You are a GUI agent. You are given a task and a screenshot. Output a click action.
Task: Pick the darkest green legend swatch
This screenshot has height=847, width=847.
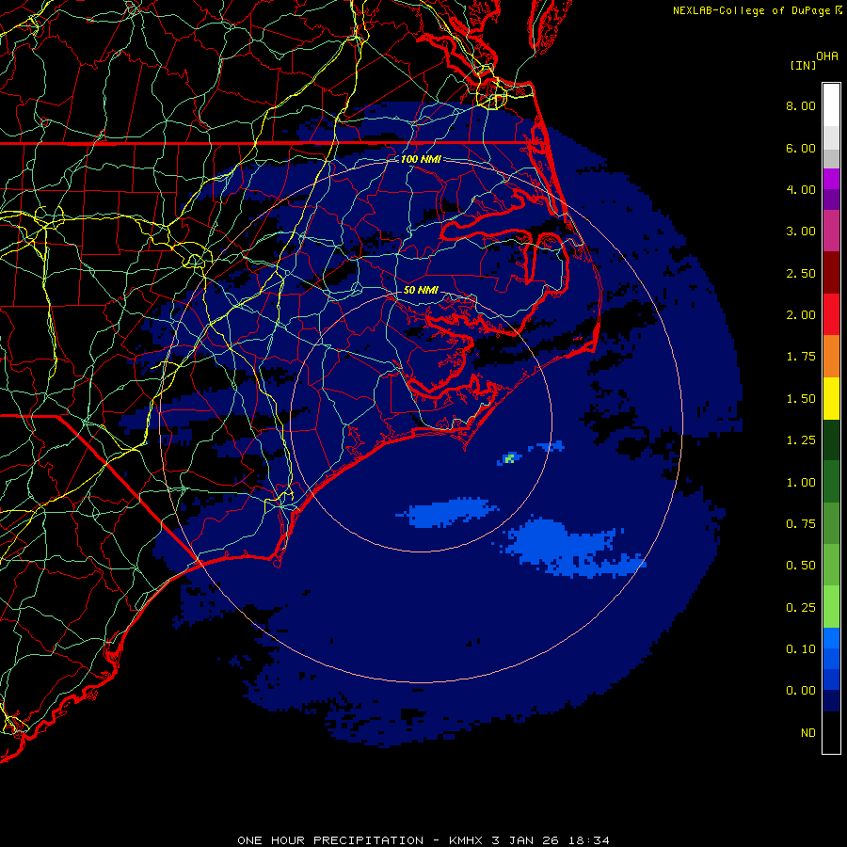(x=831, y=440)
